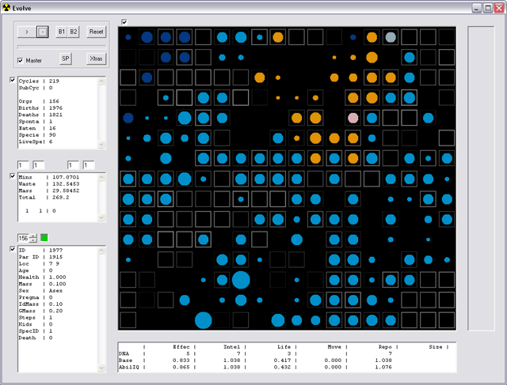The height and width of the screenshot is (385, 507).
Task: Click the 'Total | 269.2' row
Action: point(44,198)
